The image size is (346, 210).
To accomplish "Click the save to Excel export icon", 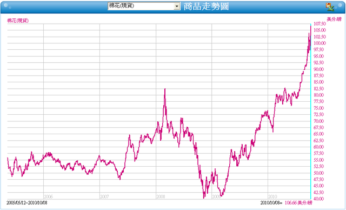I will pos(330,7).
